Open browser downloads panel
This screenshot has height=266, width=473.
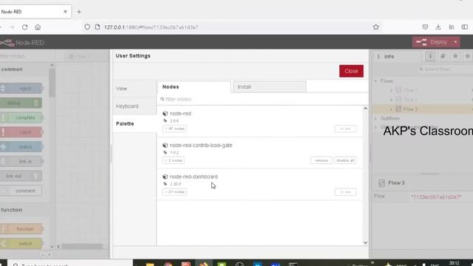click(438, 27)
